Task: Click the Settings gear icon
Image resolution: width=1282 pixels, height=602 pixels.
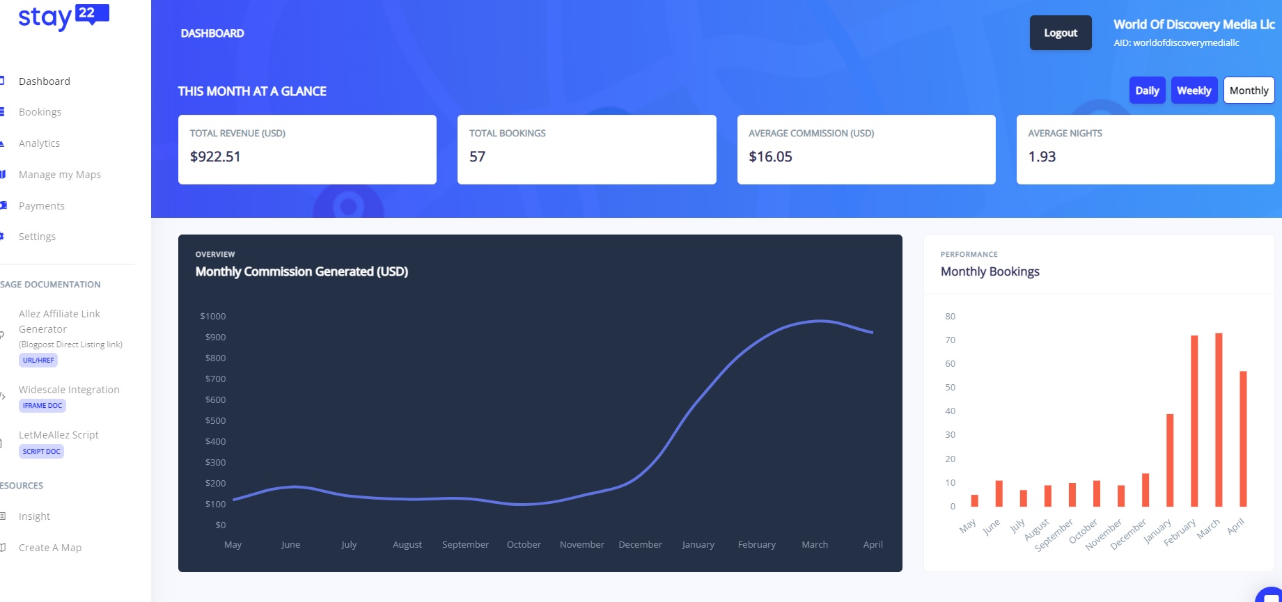Action: coord(2,237)
